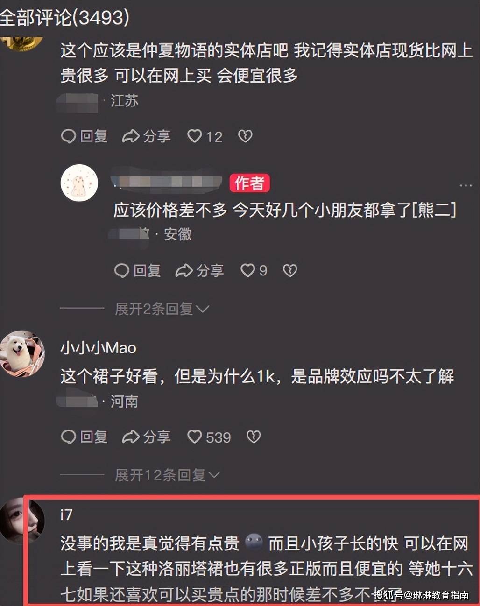This screenshot has width=480, height=606.
Task: Like the author's reply with 9 likes
Action: [254, 270]
